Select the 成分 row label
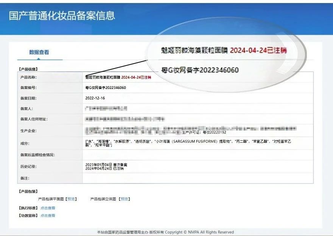 click(x=25, y=143)
